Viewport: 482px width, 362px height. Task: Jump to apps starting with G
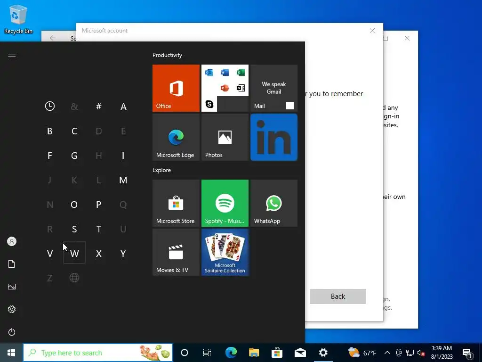click(74, 156)
